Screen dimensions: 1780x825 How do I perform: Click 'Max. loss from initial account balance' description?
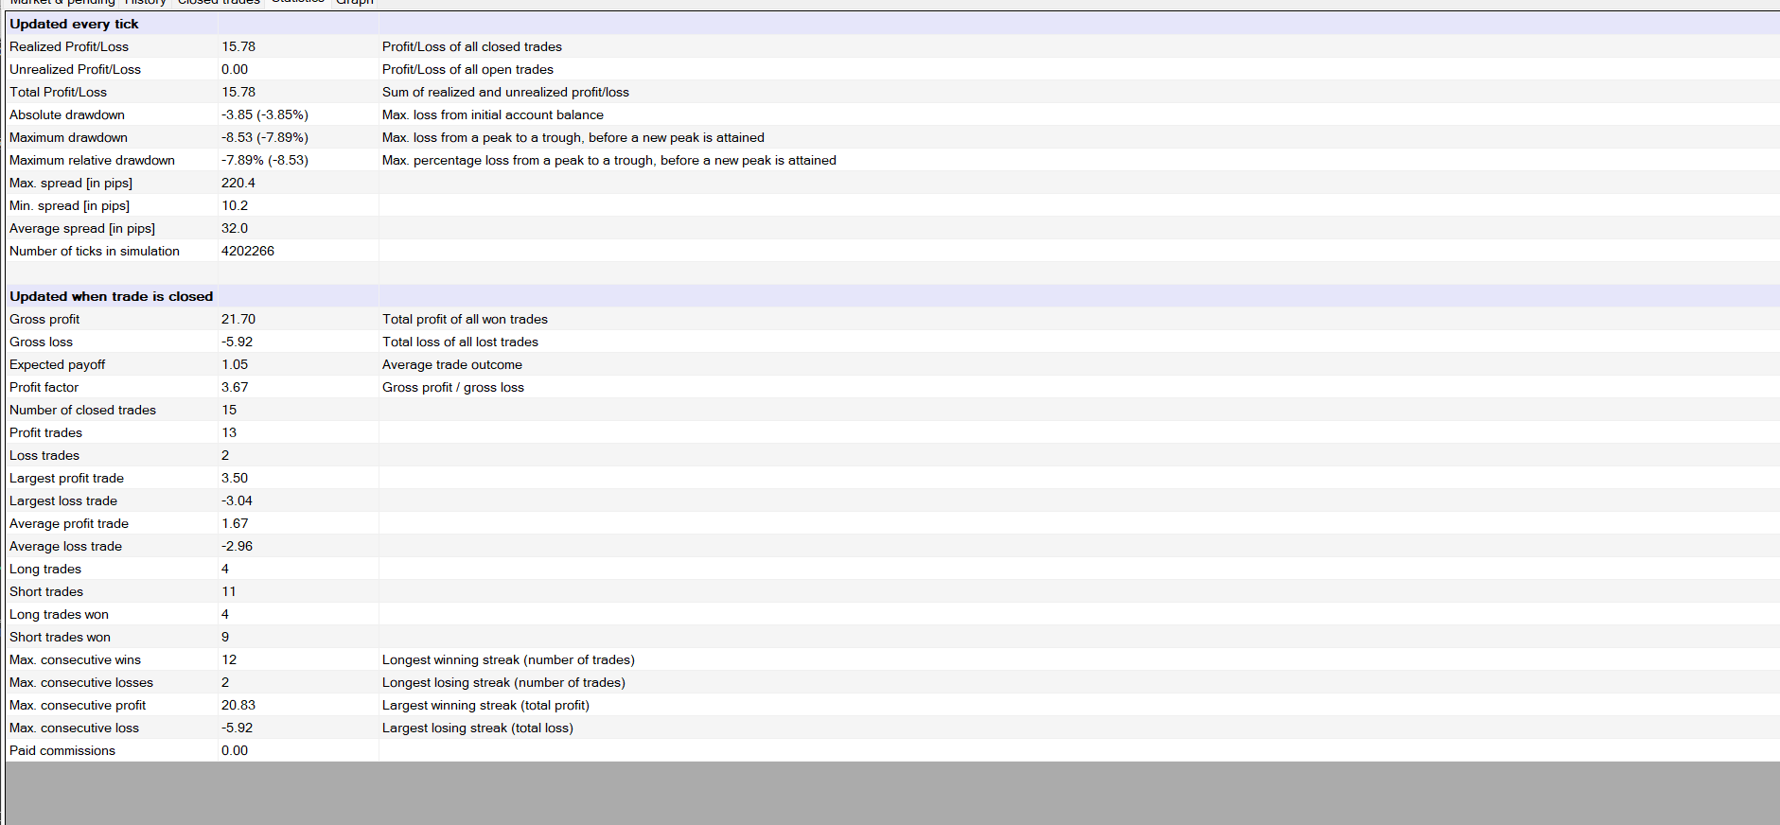coord(493,114)
